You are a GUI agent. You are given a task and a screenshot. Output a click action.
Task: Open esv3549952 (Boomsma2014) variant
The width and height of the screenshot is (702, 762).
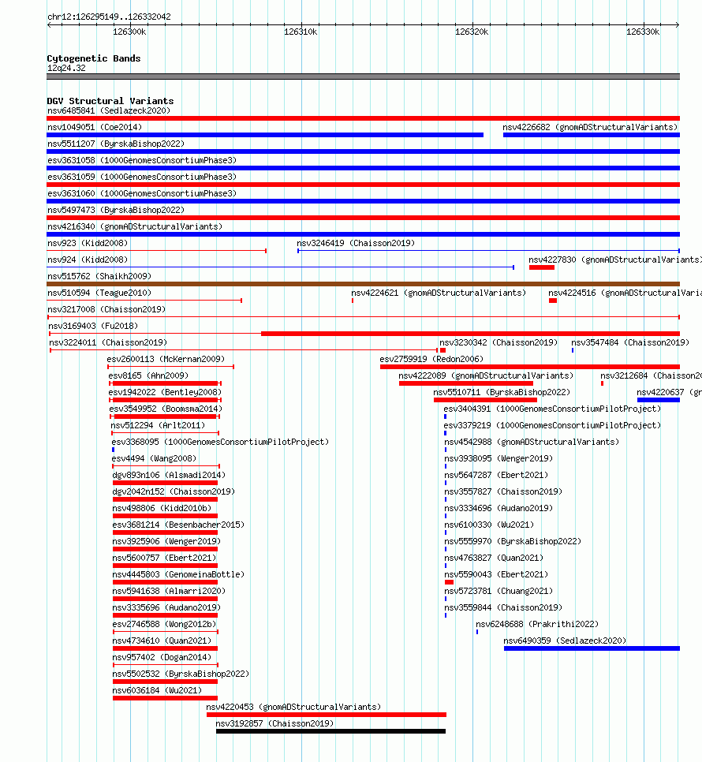click(166, 409)
